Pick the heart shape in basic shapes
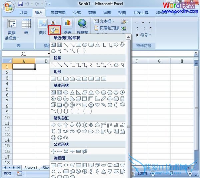The image size is (200, 178). point(97,105)
